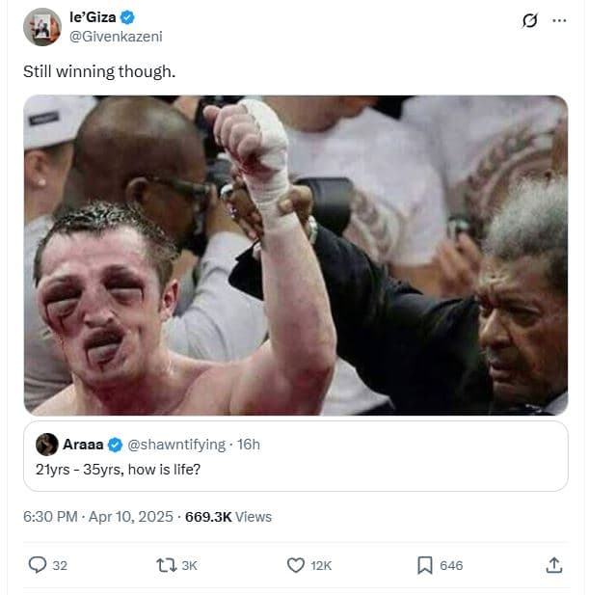Like the tweet with heart icon
Screen dimensions: 589x595
pos(296,565)
